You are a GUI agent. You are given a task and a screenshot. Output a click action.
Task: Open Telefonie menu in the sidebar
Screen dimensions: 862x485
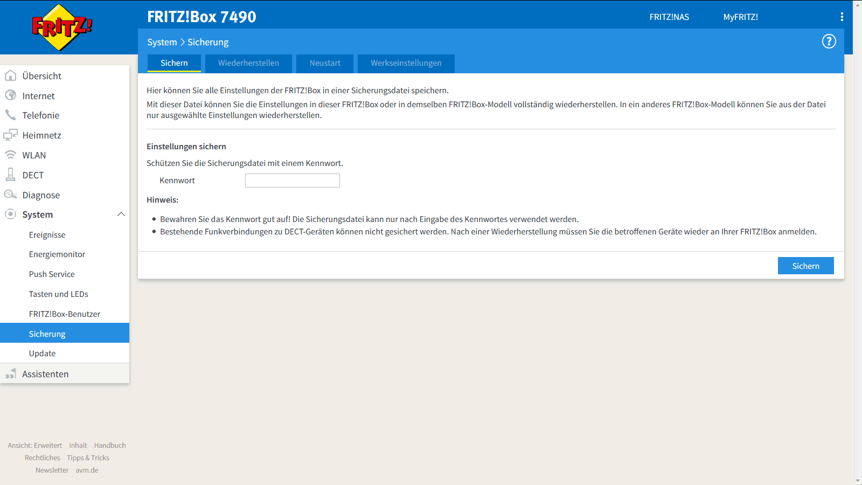coord(65,115)
